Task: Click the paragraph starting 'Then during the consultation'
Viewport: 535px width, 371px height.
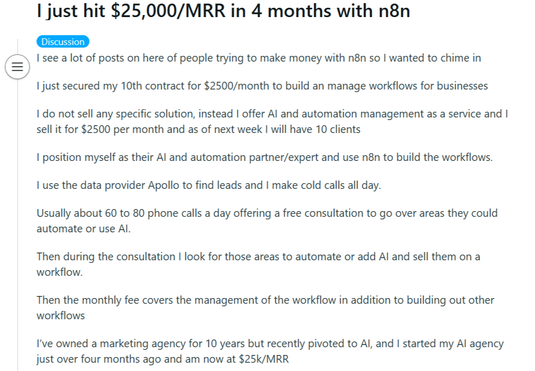Action: [258, 264]
